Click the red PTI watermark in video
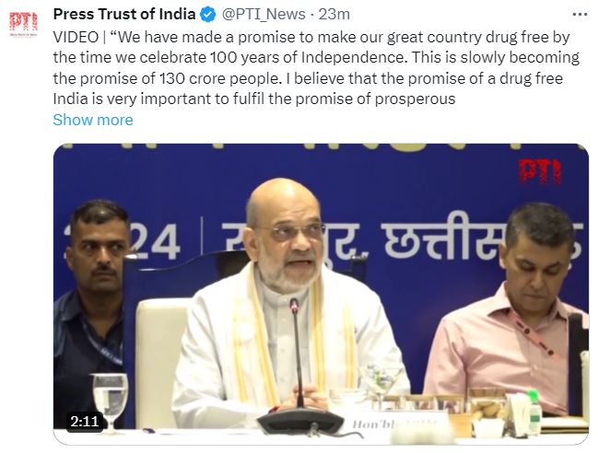This screenshot has height=453, width=598. click(x=540, y=172)
